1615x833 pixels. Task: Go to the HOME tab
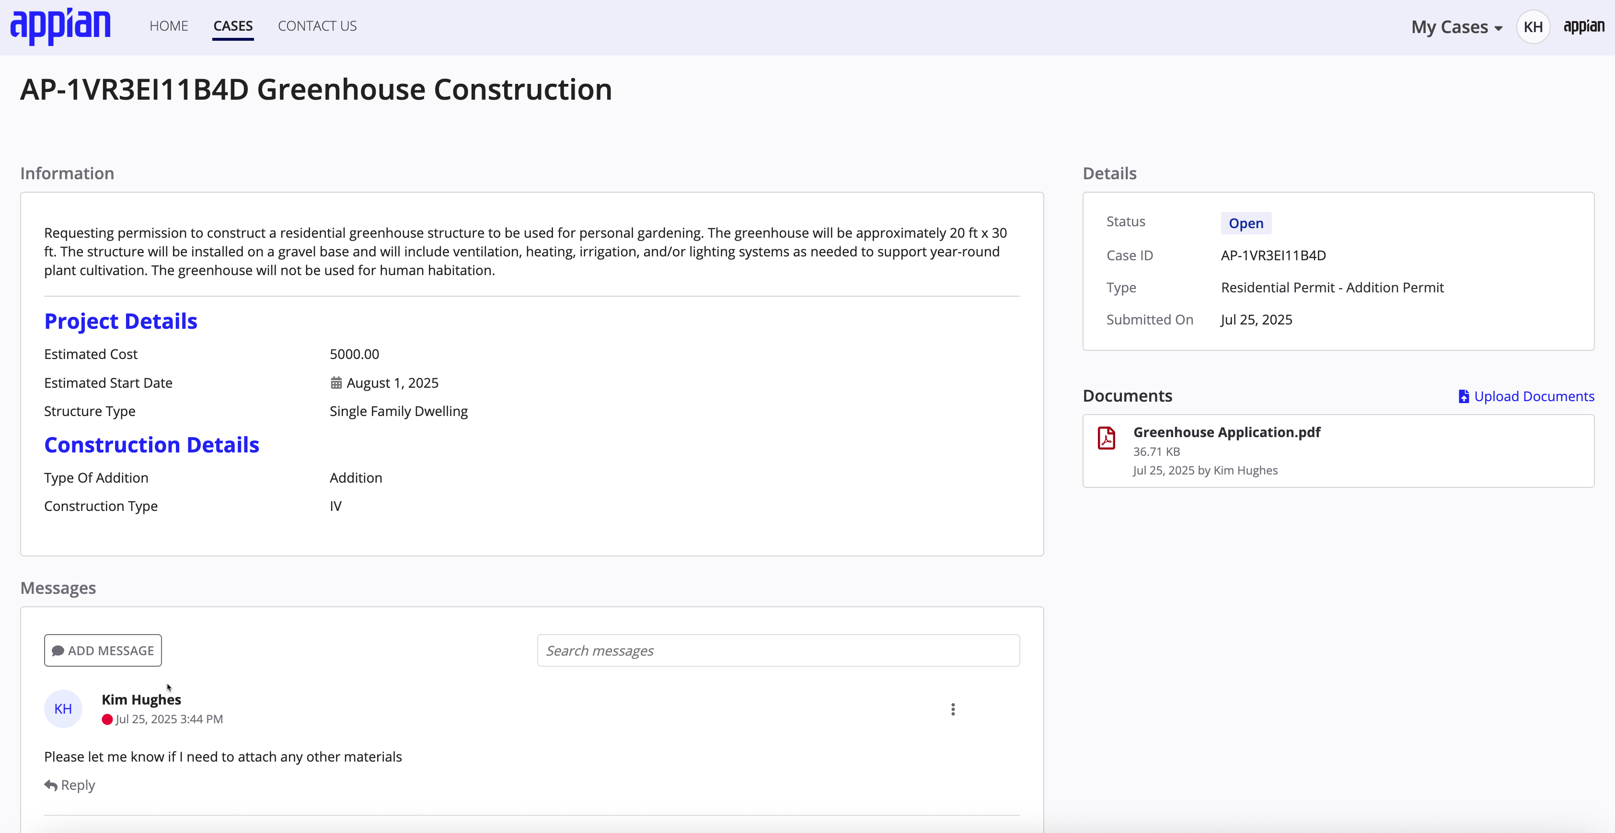click(x=169, y=26)
